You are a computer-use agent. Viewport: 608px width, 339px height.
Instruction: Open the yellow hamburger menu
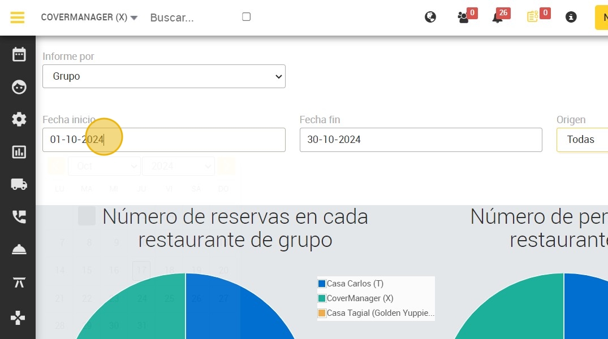pyautogui.click(x=18, y=17)
